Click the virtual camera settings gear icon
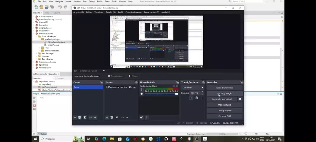316x142 pixels. 240,99
